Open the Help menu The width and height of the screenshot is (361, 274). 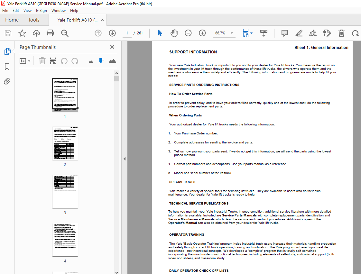[x=74, y=11]
